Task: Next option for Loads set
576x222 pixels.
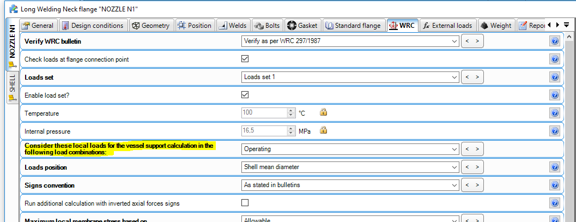Action: (x=477, y=77)
